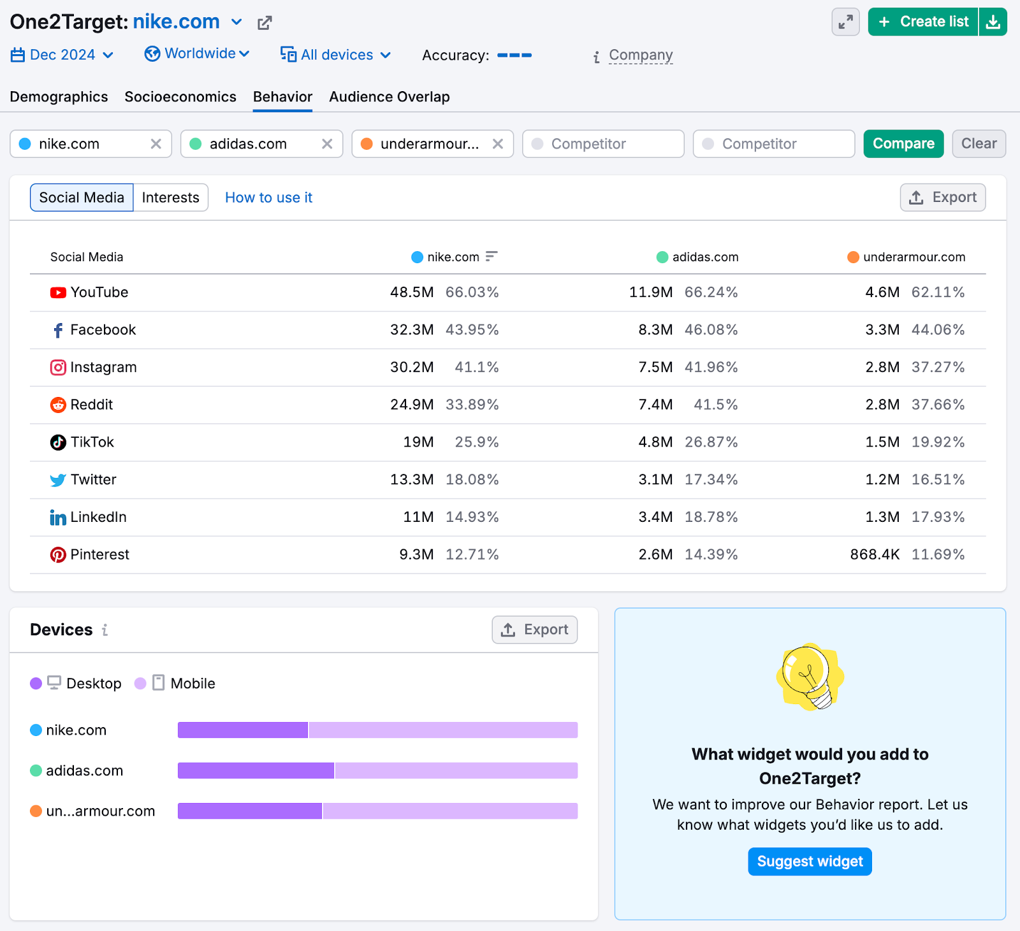Expand the Worldwide location dropdown
This screenshot has width=1020, height=931.
click(x=197, y=54)
